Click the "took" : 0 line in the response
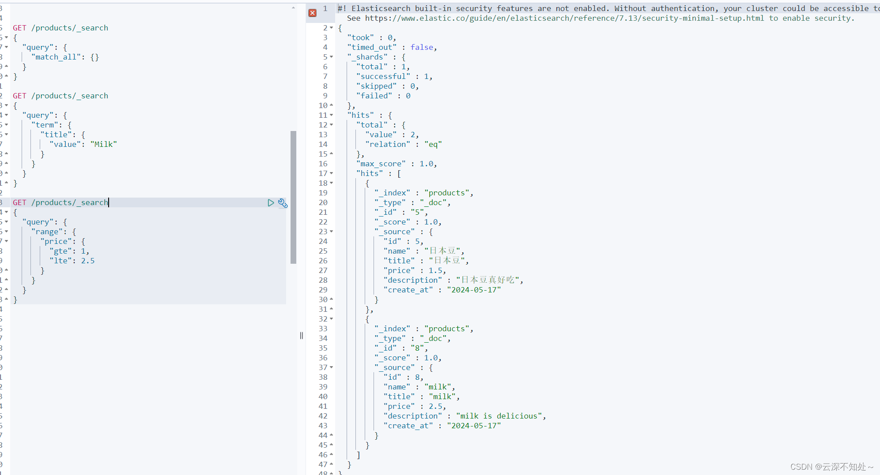Viewport: 880px width, 475px height. pos(371,37)
